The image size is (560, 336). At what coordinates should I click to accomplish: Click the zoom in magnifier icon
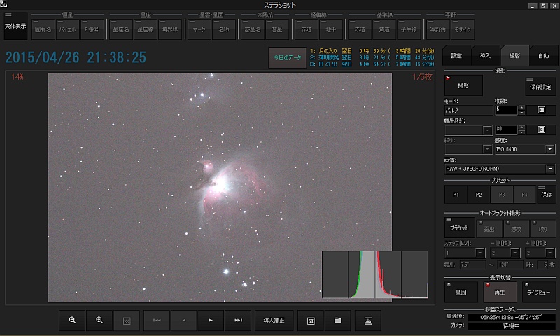[x=99, y=320]
